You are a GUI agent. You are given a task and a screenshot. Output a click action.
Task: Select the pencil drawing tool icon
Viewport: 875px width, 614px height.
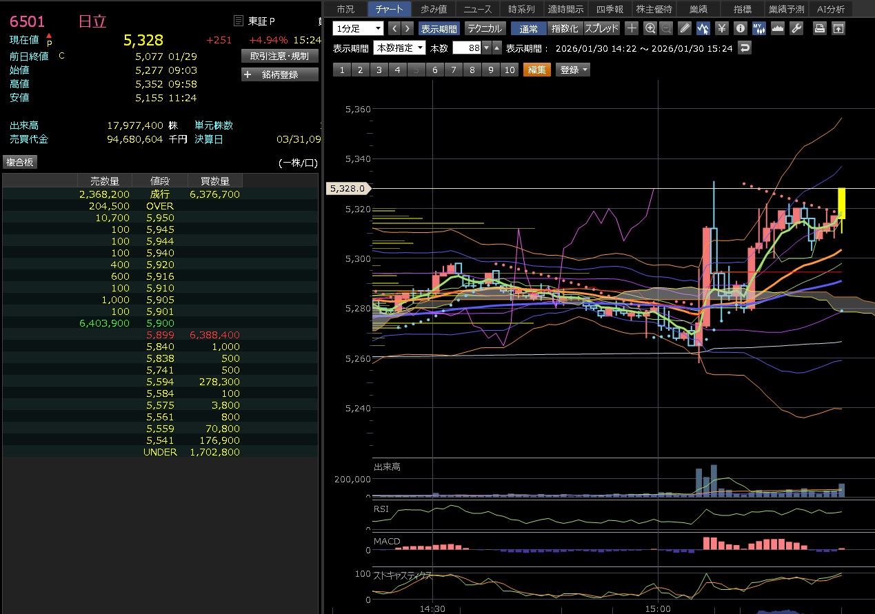tap(684, 28)
